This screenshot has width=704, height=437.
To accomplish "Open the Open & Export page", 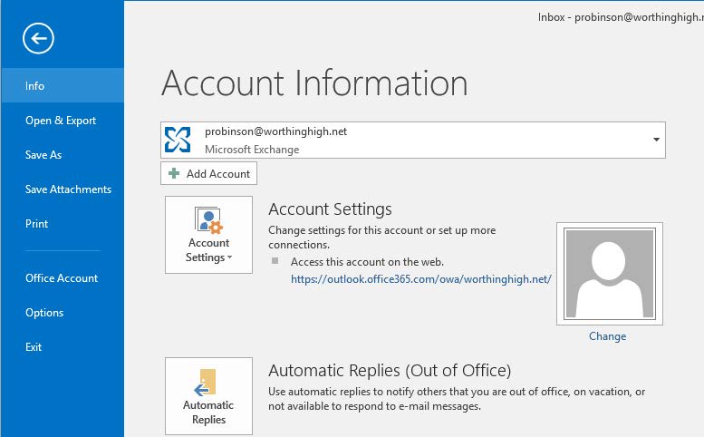I will [x=61, y=121].
